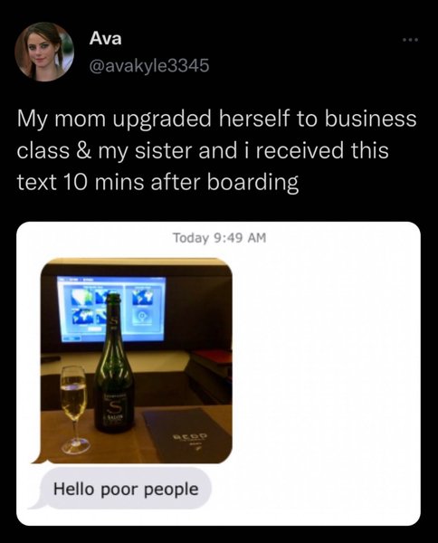
Task: Tap the Hello poor people message bubble
Action: click(x=126, y=489)
